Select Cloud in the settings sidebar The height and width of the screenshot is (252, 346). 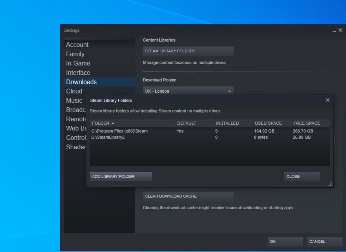tap(74, 91)
